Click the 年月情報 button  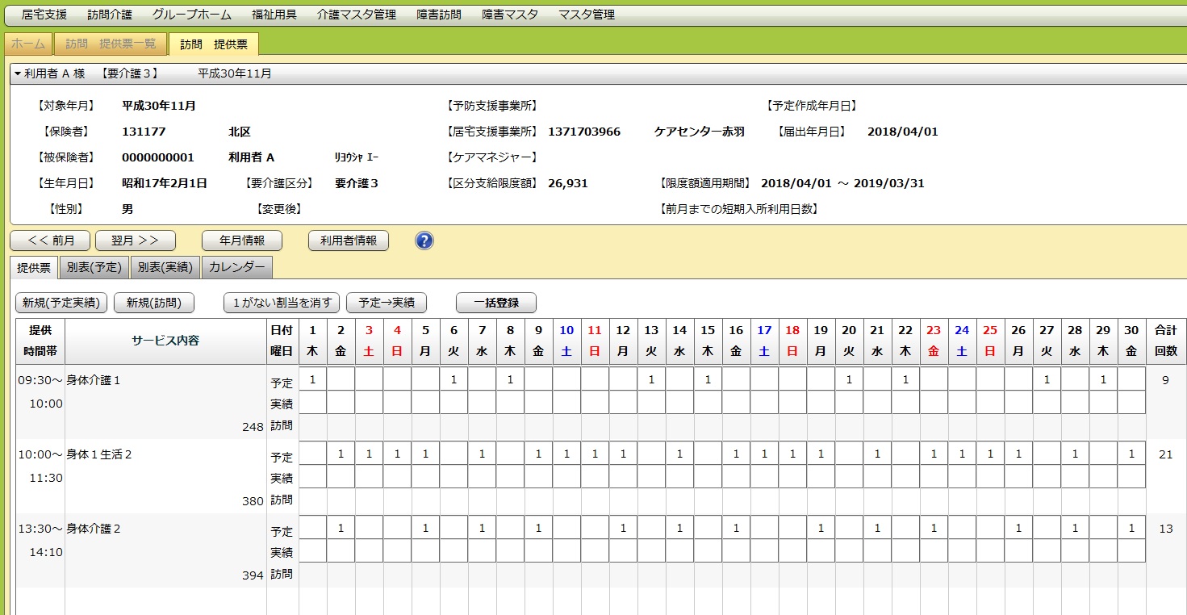pyautogui.click(x=242, y=241)
